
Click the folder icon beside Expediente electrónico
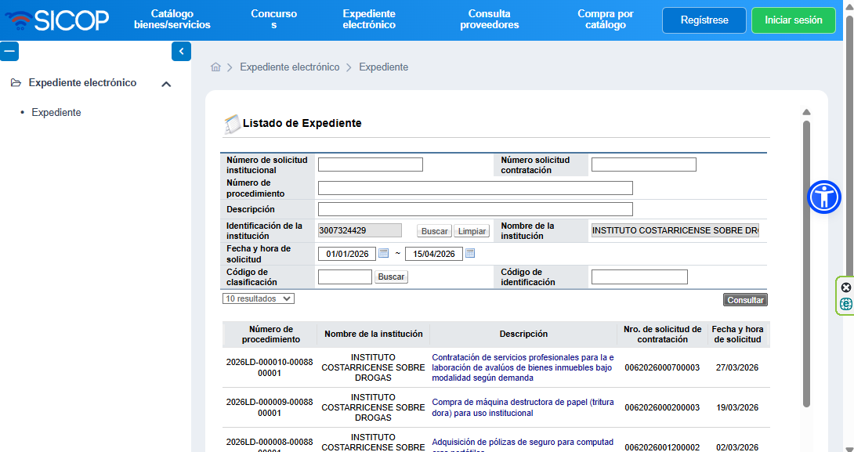click(x=16, y=82)
